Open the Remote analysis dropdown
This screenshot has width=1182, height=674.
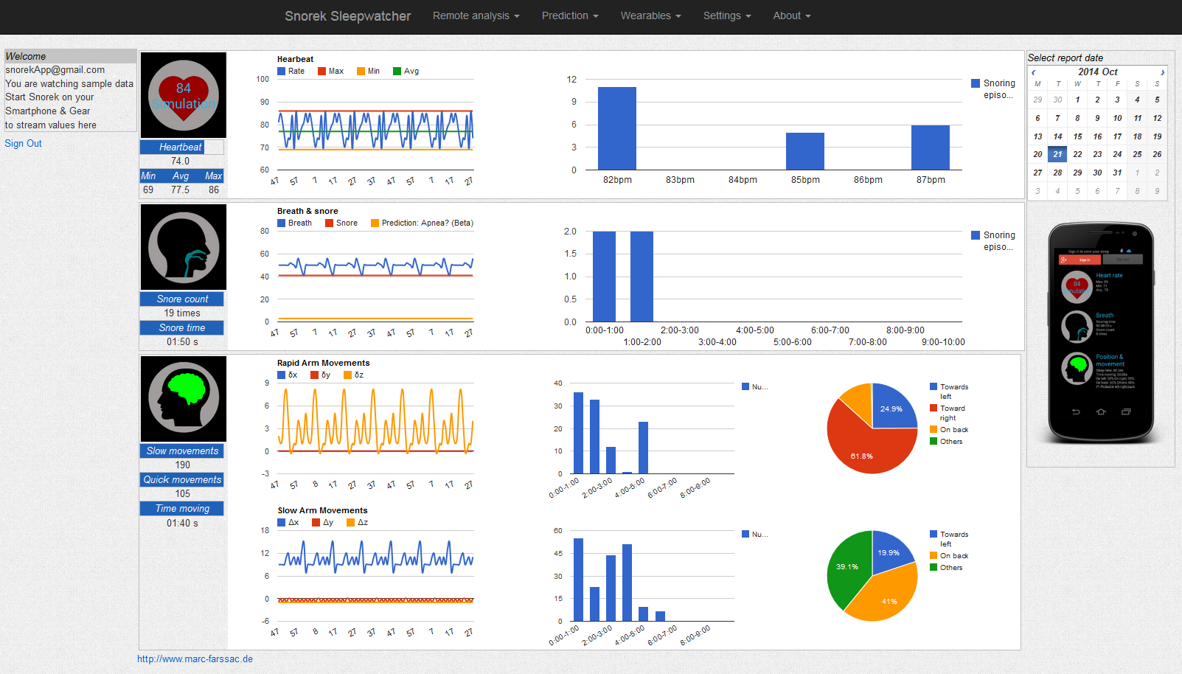point(476,15)
